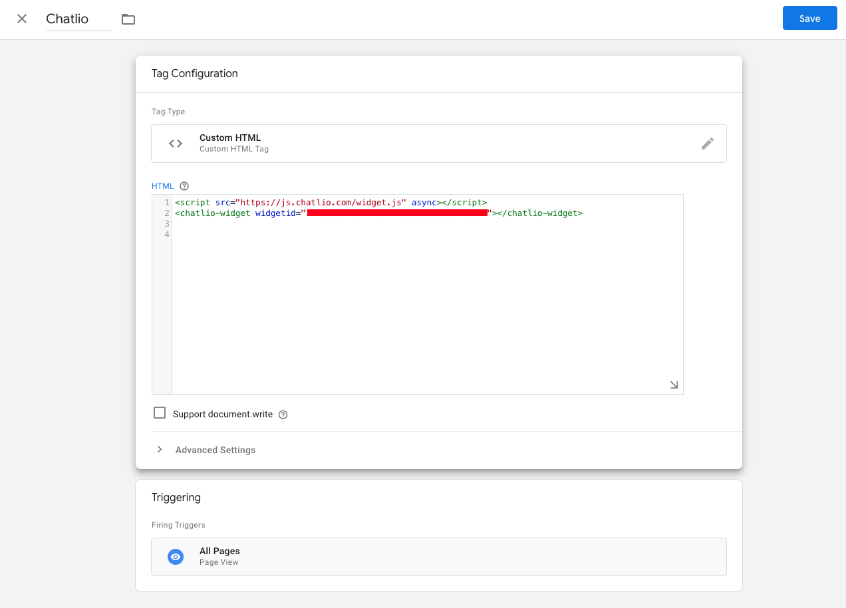846x608 pixels.
Task: Click the chatlio-widget line in the editor
Action: tap(379, 213)
